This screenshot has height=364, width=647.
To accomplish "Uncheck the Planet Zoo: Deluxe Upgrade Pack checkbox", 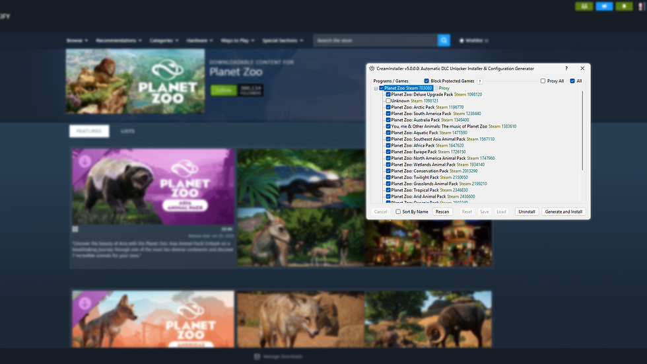I will click(388, 94).
